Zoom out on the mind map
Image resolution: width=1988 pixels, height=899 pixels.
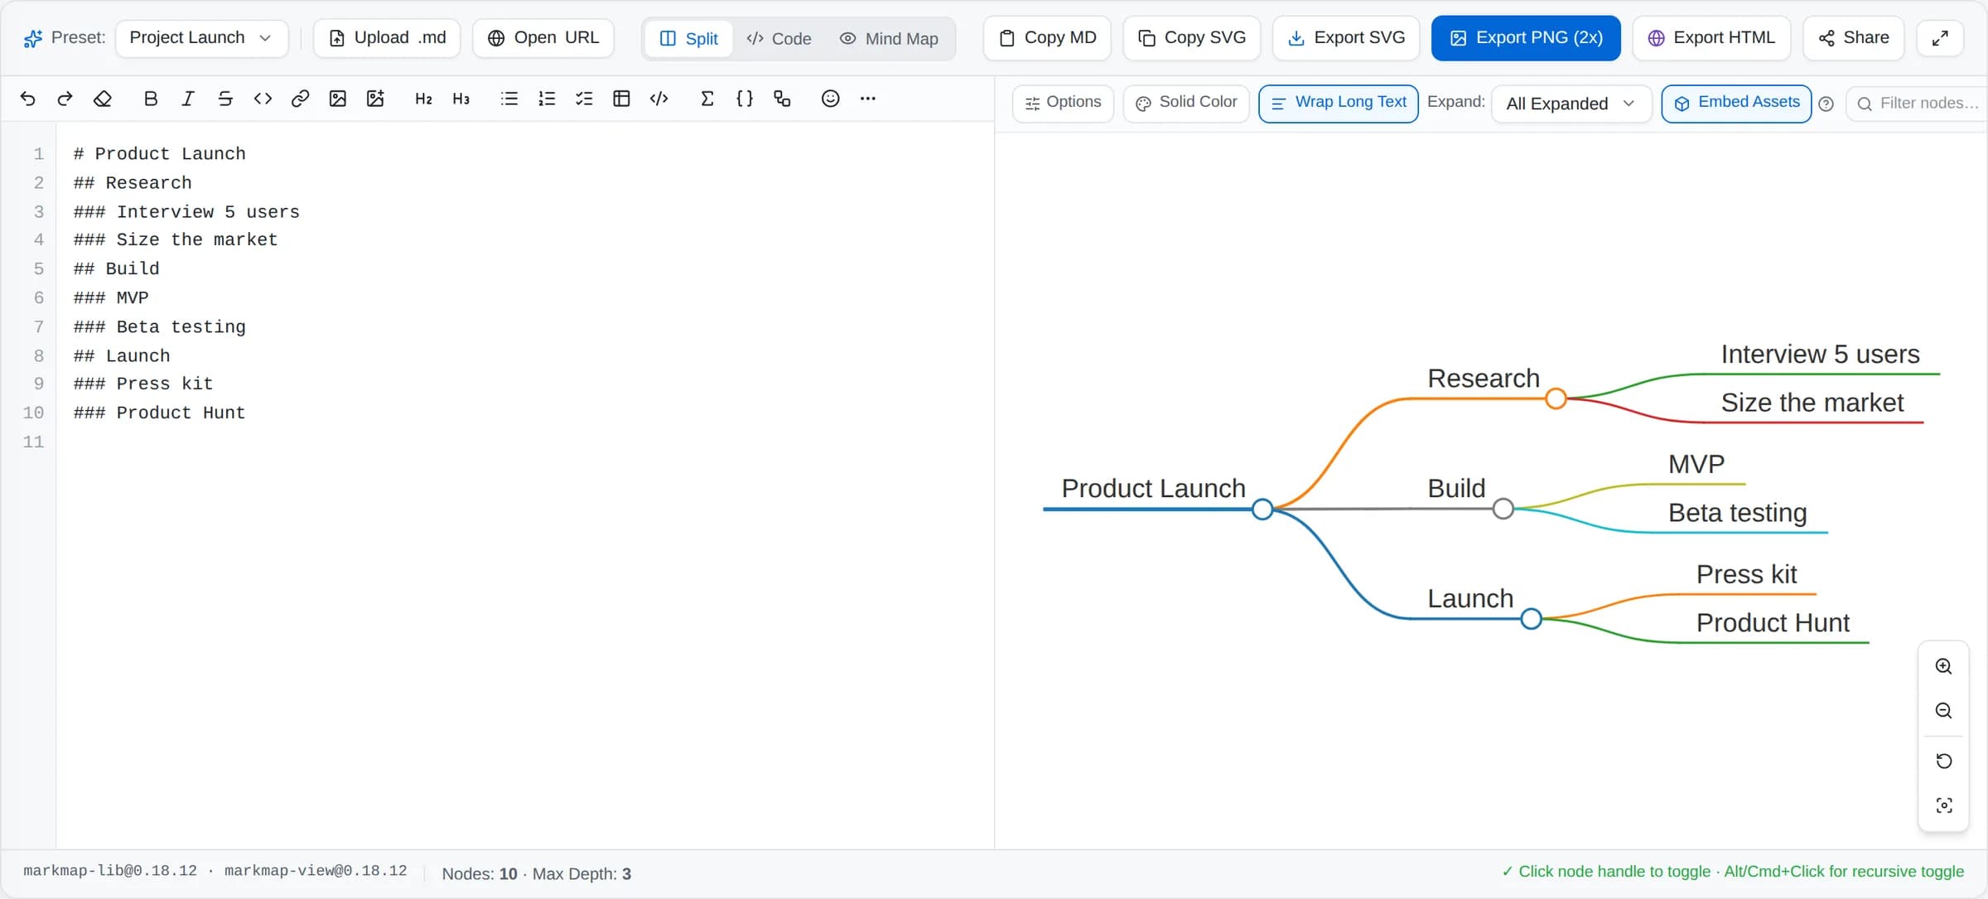1943,711
